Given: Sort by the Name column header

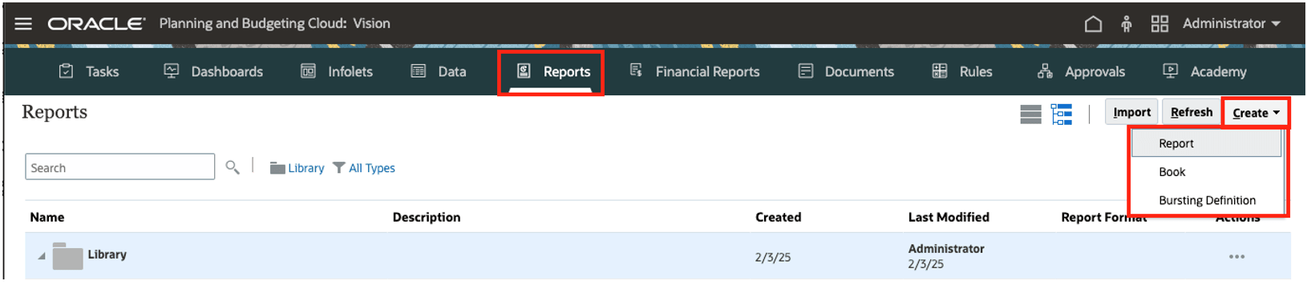Looking at the screenshot, I should coord(47,217).
